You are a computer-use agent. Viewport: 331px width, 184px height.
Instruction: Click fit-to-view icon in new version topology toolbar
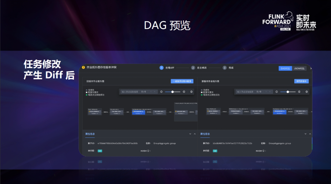tap(306, 92)
